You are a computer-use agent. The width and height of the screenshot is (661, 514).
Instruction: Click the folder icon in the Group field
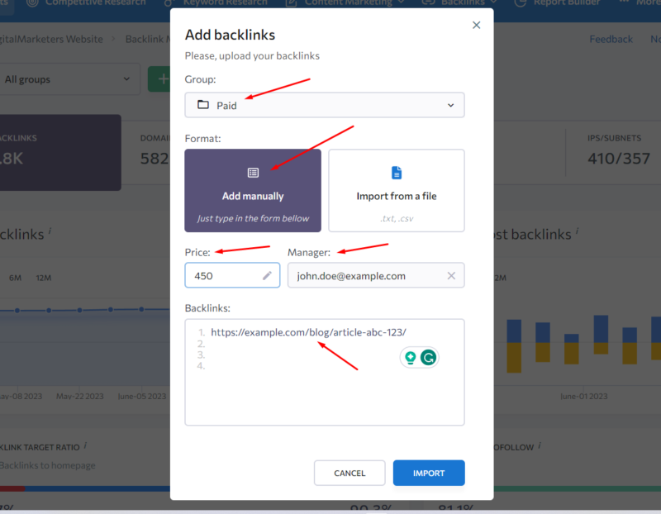(x=203, y=105)
